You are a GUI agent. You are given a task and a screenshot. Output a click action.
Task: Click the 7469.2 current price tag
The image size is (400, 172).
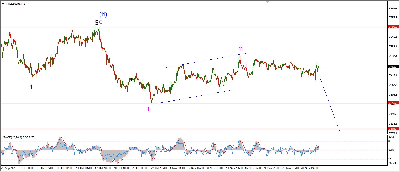393,67
